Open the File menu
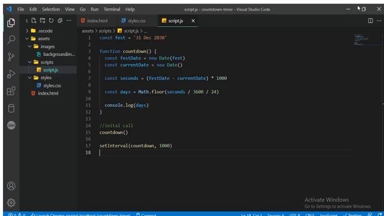 20,10
